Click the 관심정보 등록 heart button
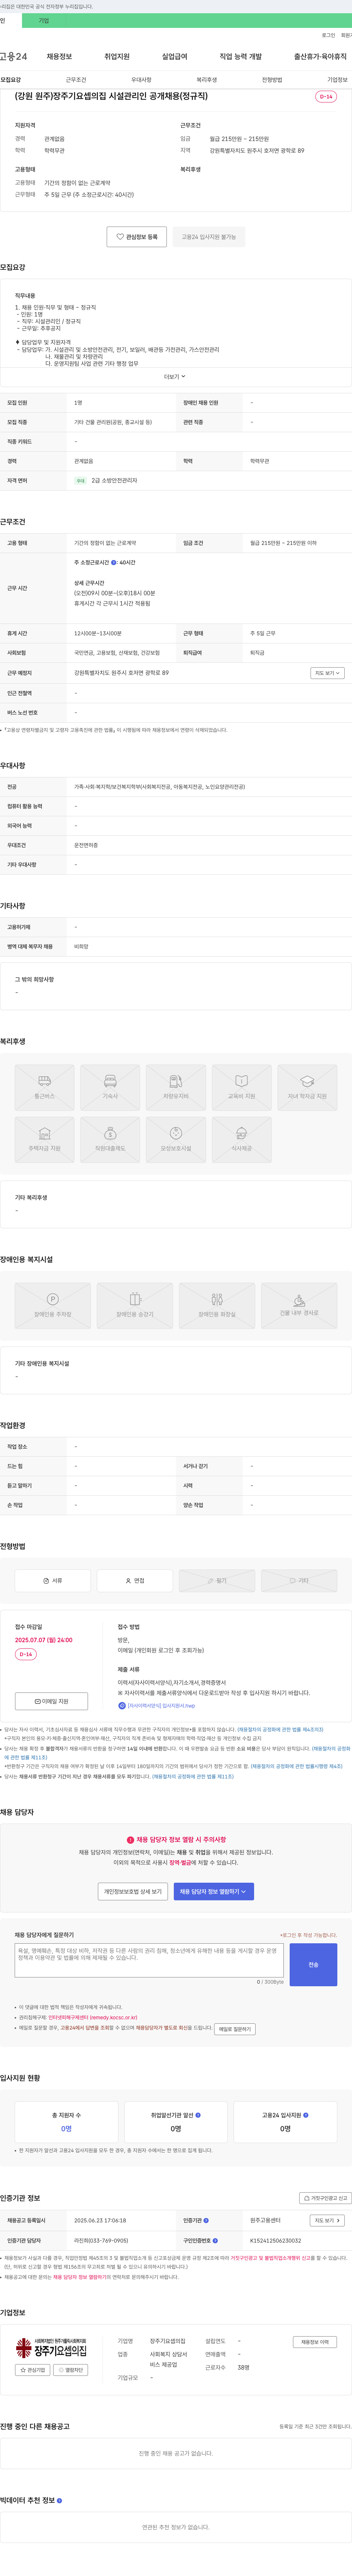This screenshot has height=2576, width=352. [137, 237]
